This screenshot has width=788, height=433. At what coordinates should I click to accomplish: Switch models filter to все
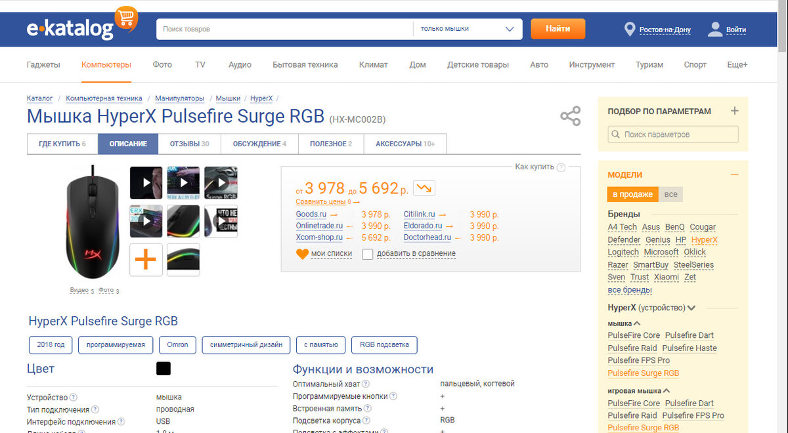(x=670, y=194)
